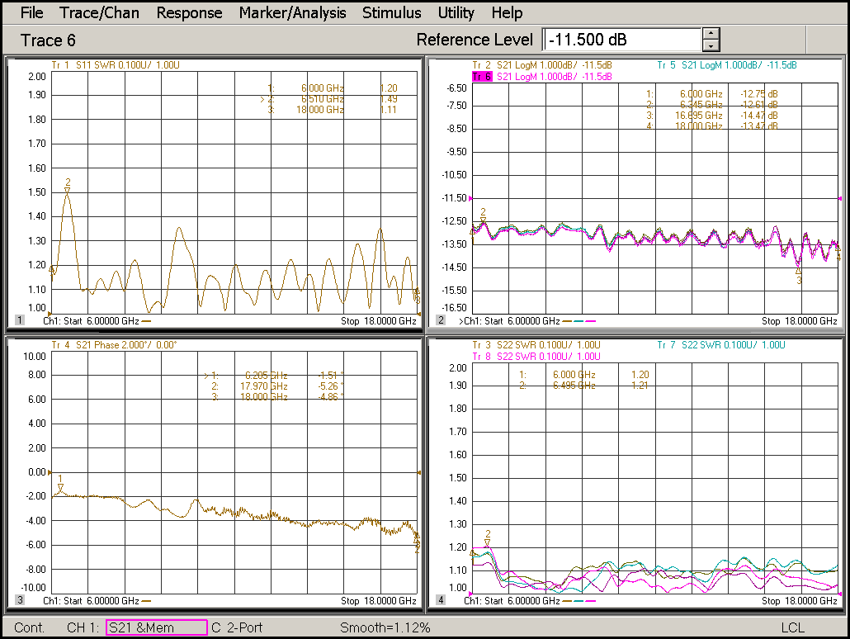This screenshot has width=850, height=639.
Task: Click the Reference Level input field
Action: click(622, 40)
